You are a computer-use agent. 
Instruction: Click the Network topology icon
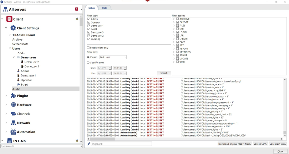click(x=13, y=123)
